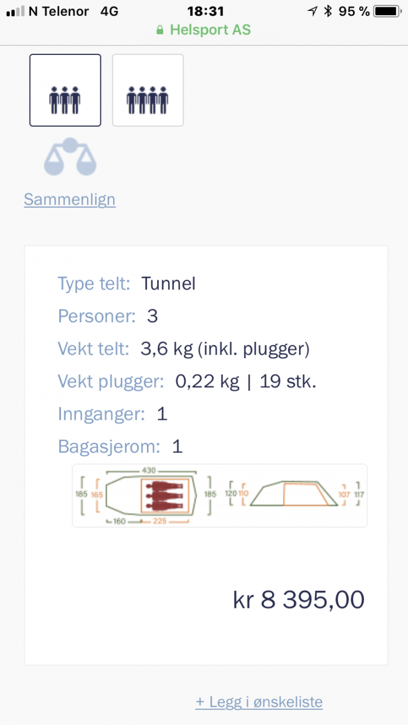Tap the balance scale compare icon

[70, 157]
